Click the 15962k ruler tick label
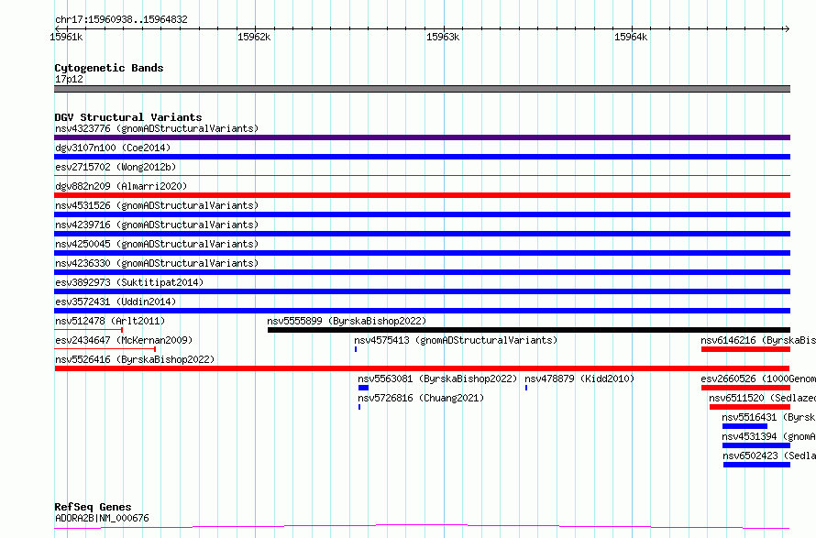This screenshot has height=538, width=816. [254, 37]
